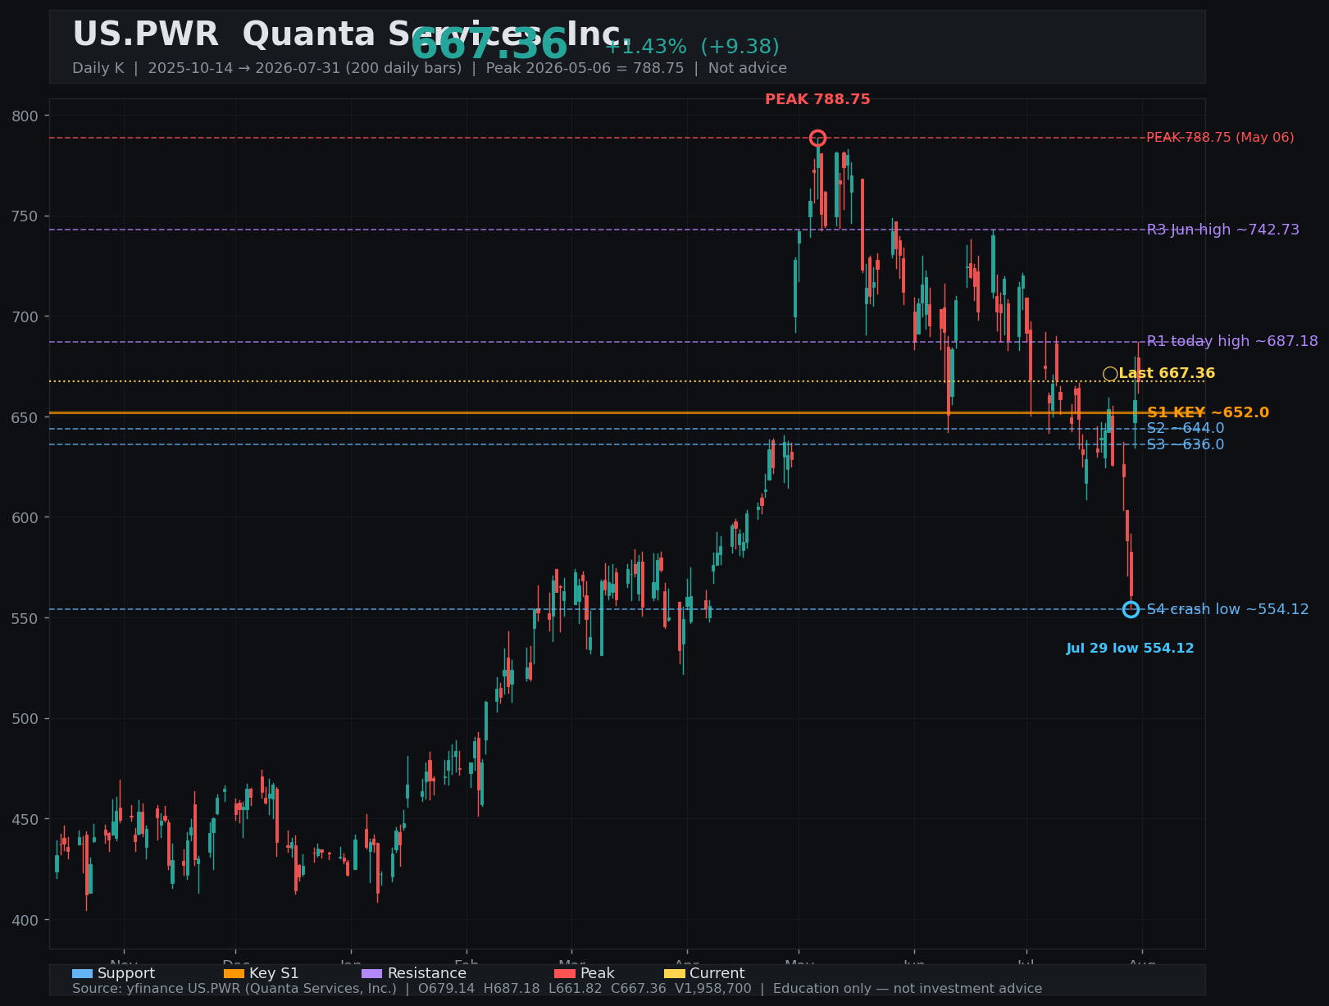
Task: Click "Education only — not investment advice" footer text
Action: point(908,989)
